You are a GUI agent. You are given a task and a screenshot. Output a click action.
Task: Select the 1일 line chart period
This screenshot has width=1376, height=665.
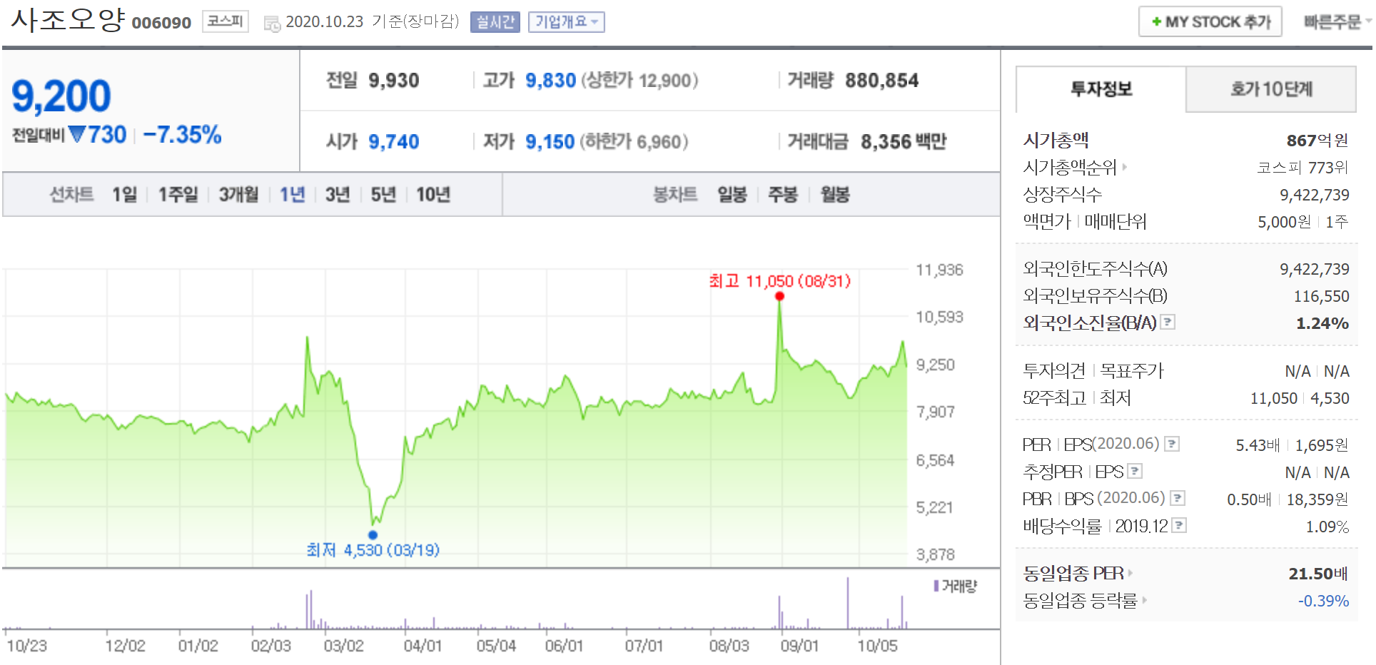[x=124, y=194]
